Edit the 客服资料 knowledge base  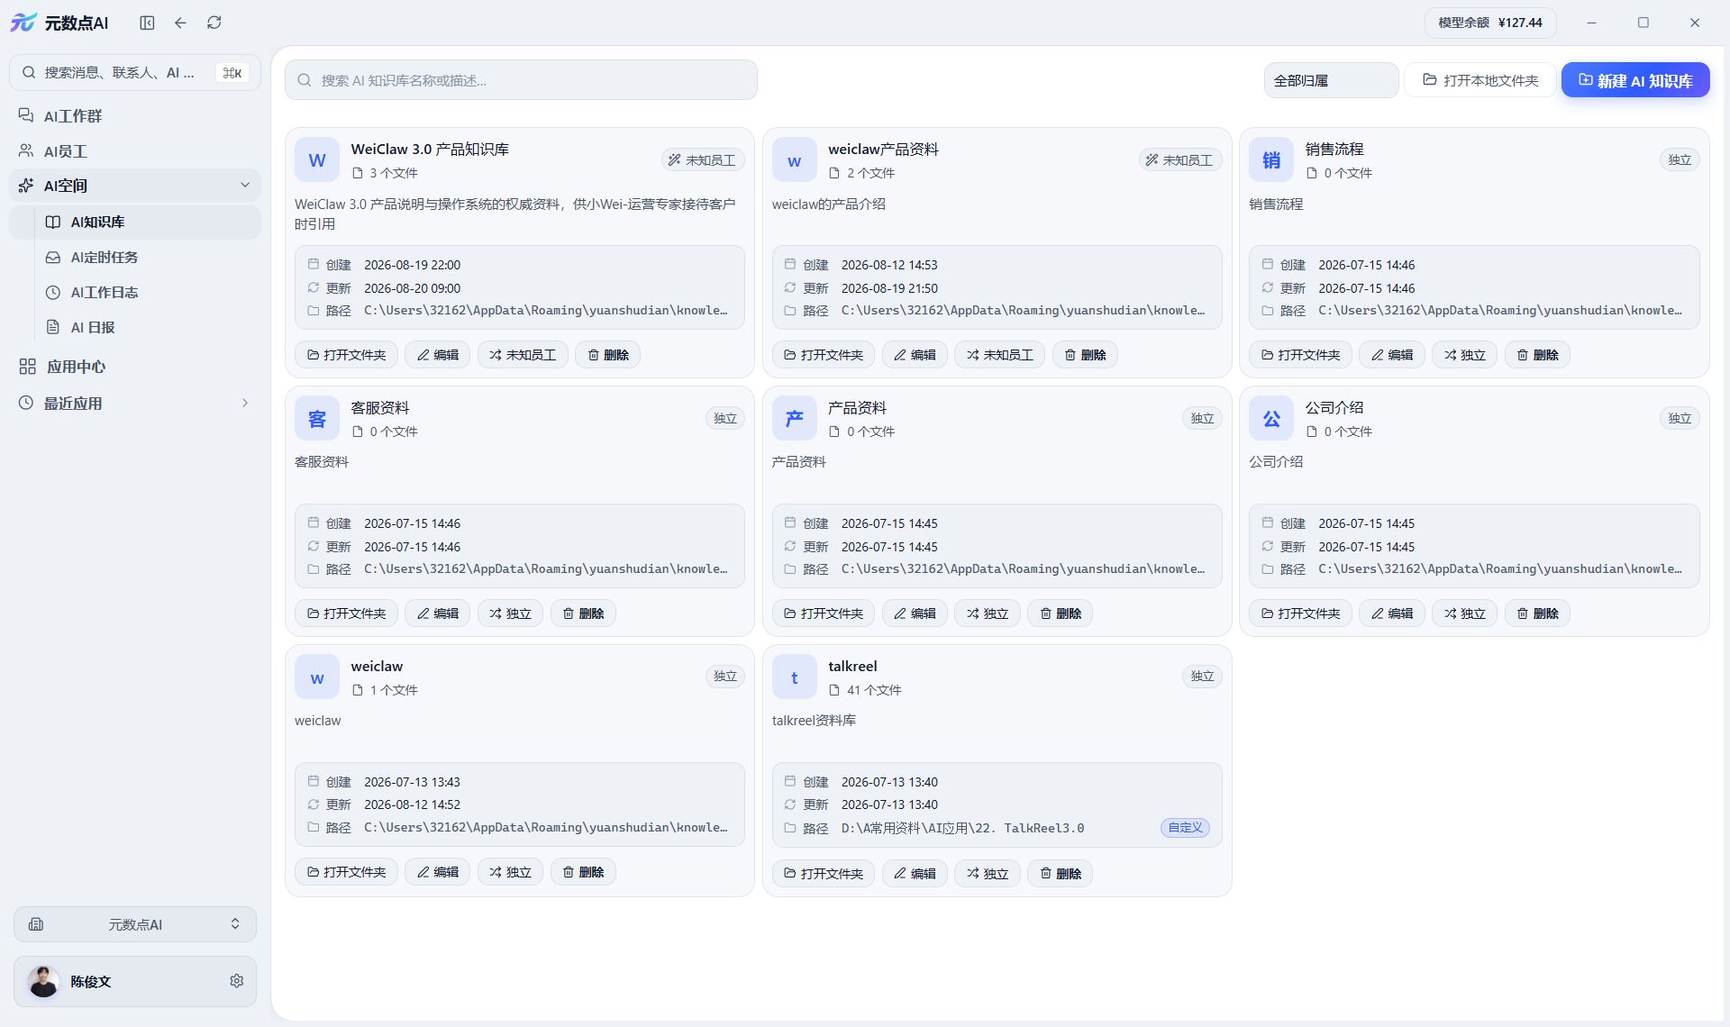pyautogui.click(x=437, y=613)
